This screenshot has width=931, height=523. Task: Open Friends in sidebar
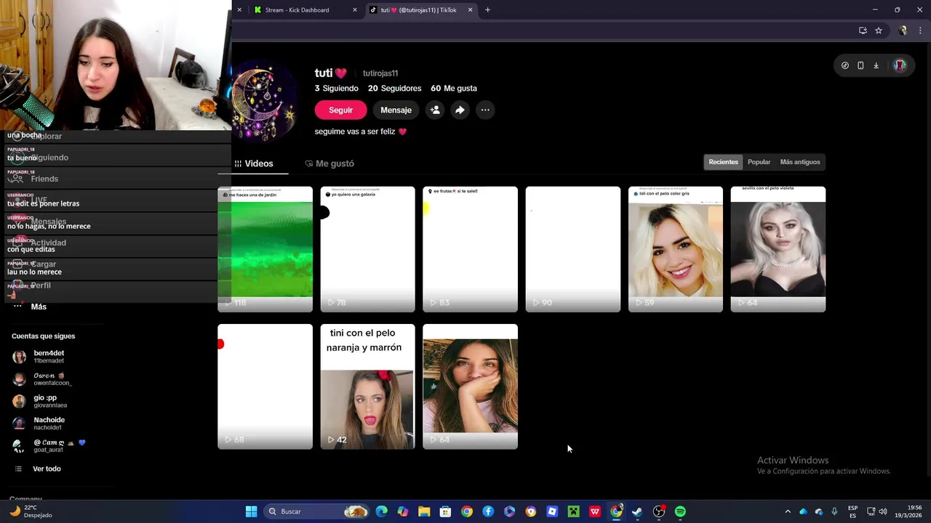pos(44,179)
